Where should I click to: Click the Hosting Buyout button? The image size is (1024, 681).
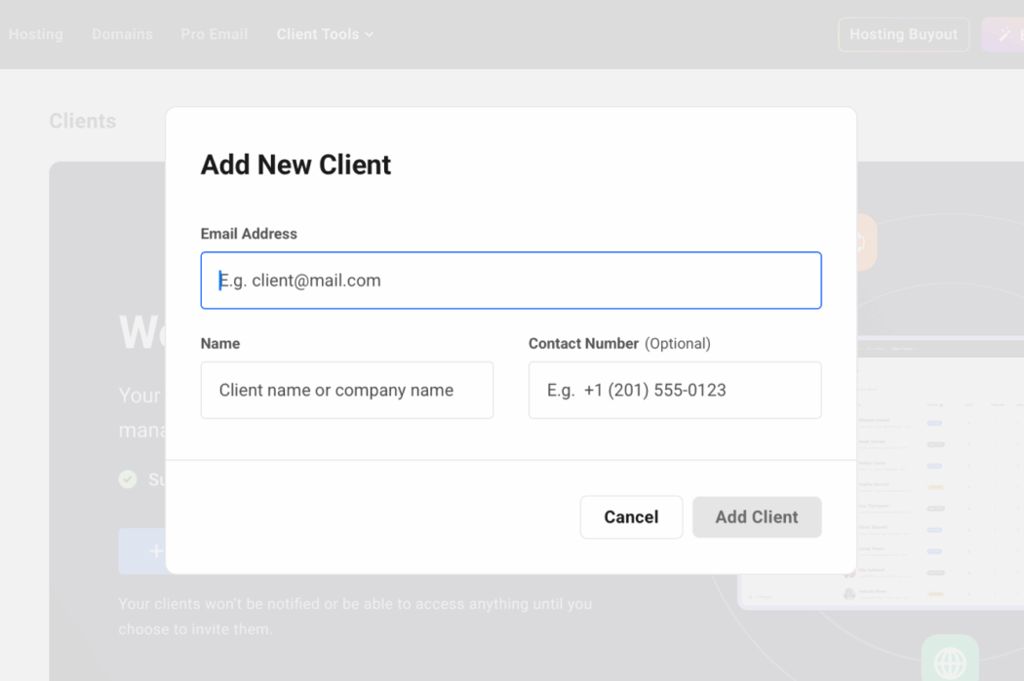pos(903,34)
